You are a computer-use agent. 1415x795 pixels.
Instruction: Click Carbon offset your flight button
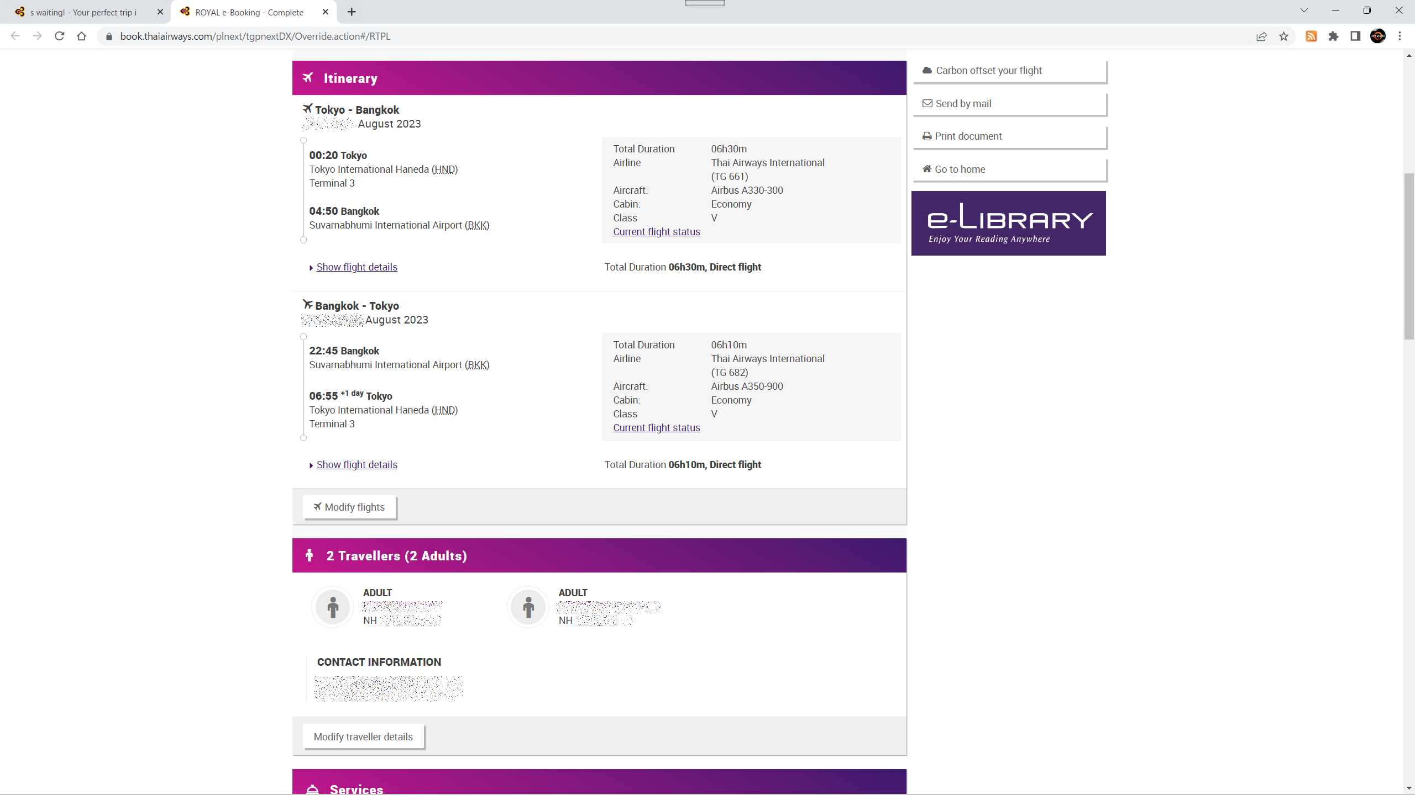(1009, 71)
